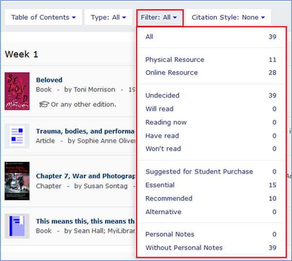Image resolution: width=292 pixels, height=261 pixels.
Task: Filter by Essential items
Action: click(x=160, y=185)
